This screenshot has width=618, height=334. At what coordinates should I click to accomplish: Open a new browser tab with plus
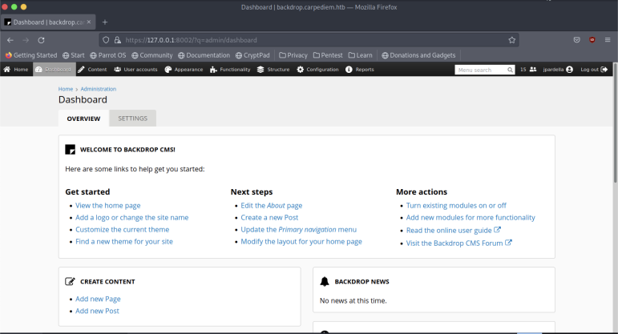105,22
